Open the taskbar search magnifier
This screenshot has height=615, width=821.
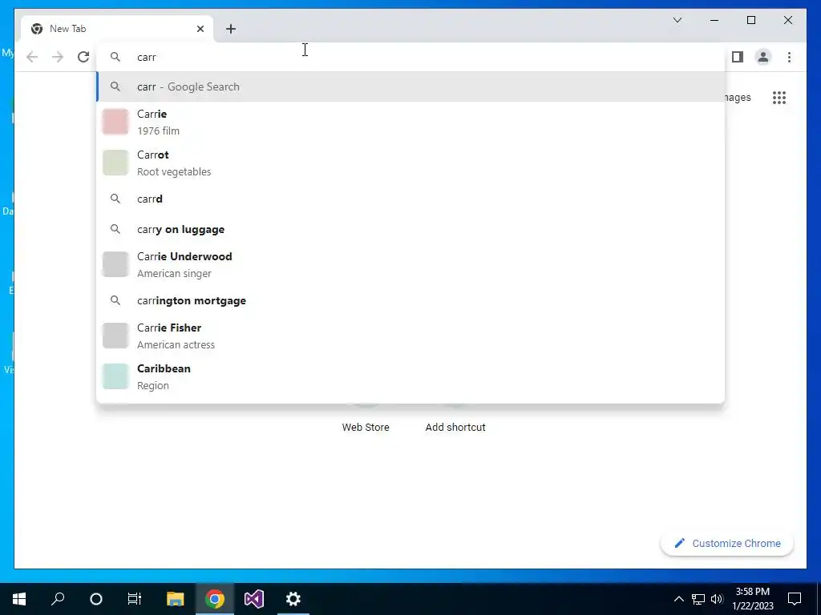58,599
